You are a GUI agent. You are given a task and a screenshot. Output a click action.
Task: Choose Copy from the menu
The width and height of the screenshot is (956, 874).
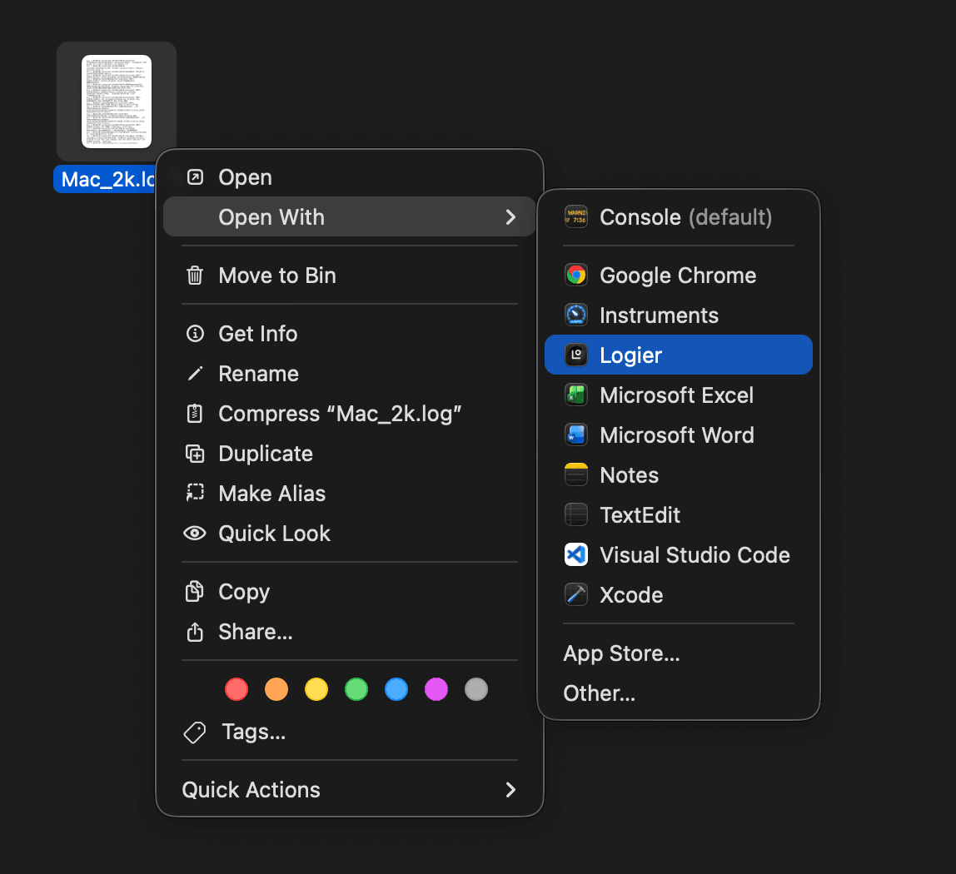350,591
